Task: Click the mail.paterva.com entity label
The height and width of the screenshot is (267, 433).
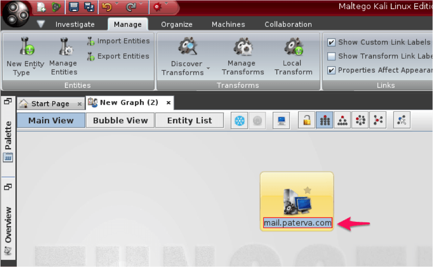Action: (297, 223)
